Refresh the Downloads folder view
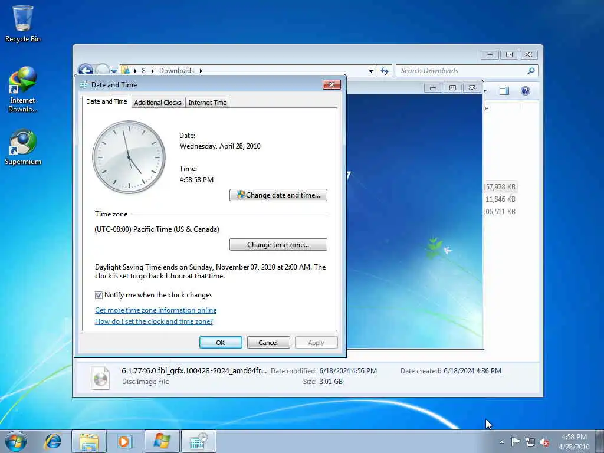 pos(385,71)
